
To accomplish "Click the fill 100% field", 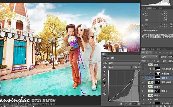I will [x=170, y=61].
